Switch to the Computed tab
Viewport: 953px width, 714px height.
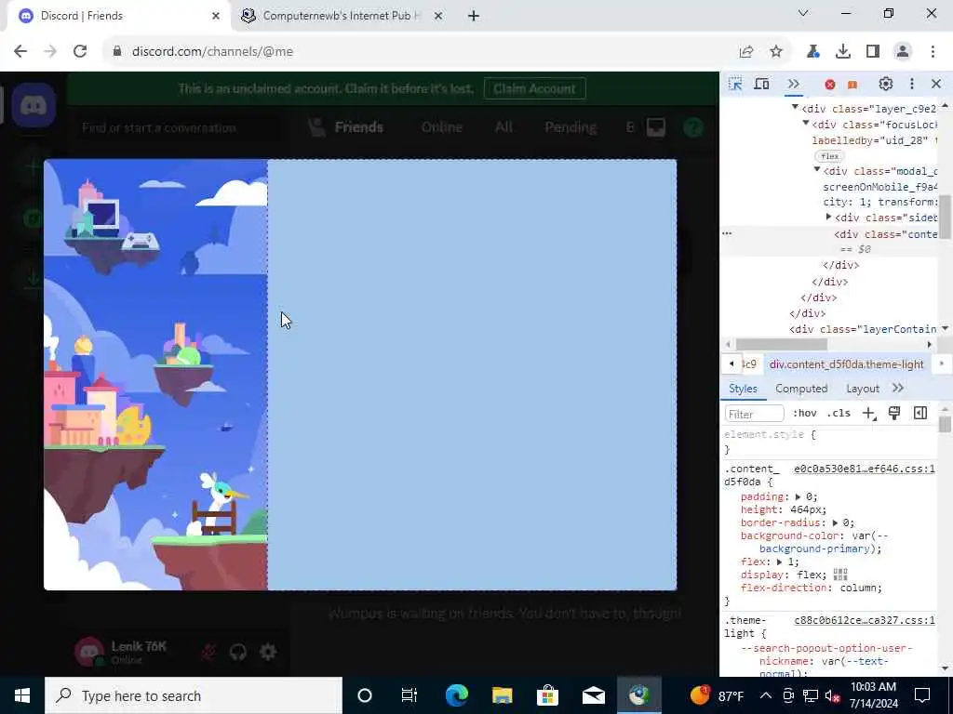[801, 389]
